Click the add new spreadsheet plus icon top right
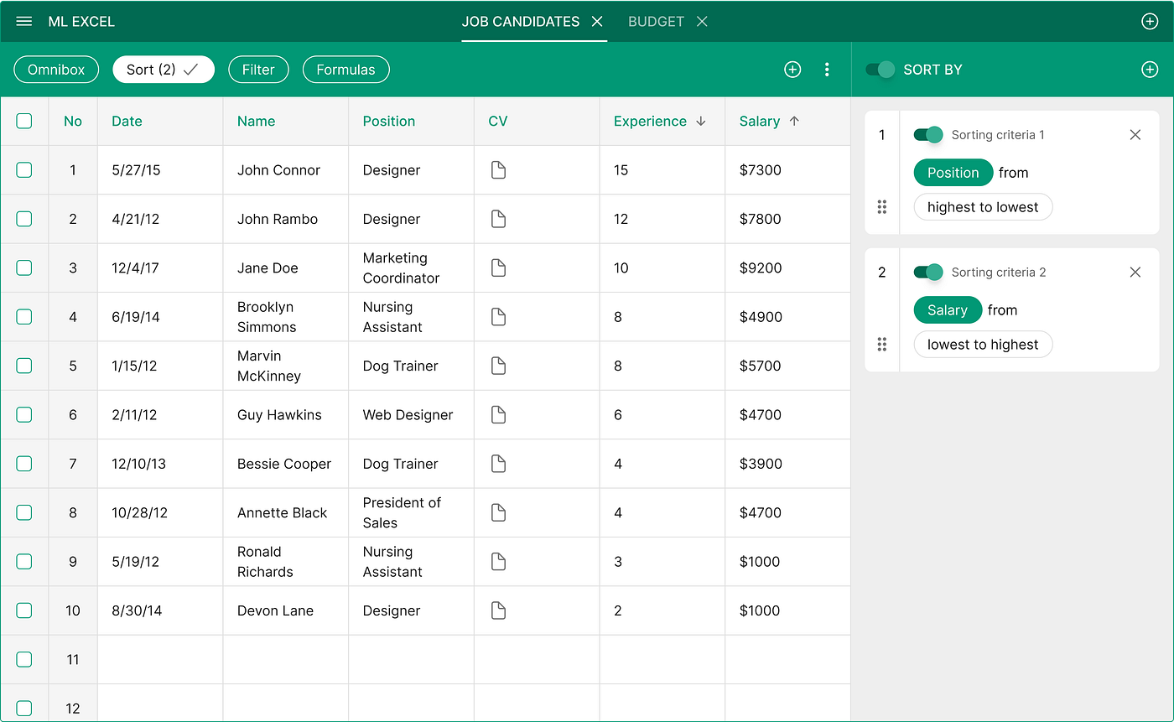The height and width of the screenshot is (722, 1174). (1150, 21)
